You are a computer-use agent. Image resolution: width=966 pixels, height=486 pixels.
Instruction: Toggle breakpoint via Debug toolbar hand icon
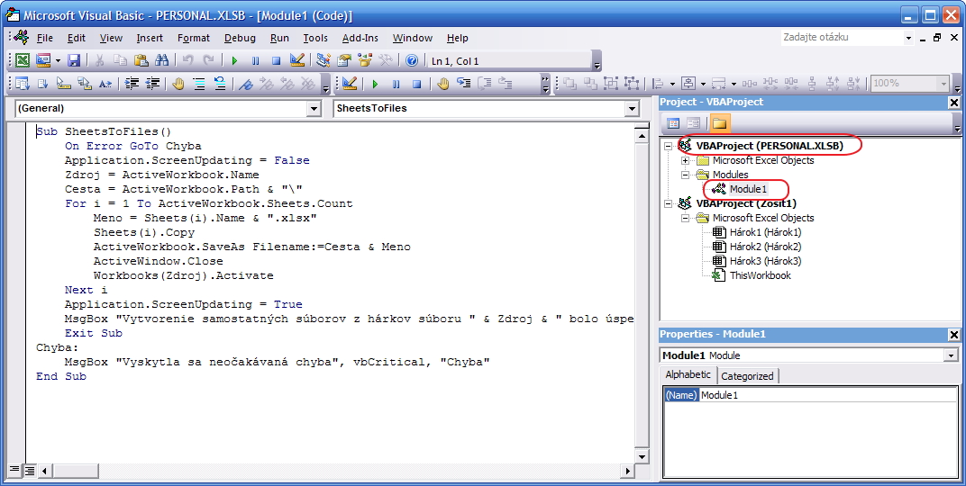pos(443,84)
